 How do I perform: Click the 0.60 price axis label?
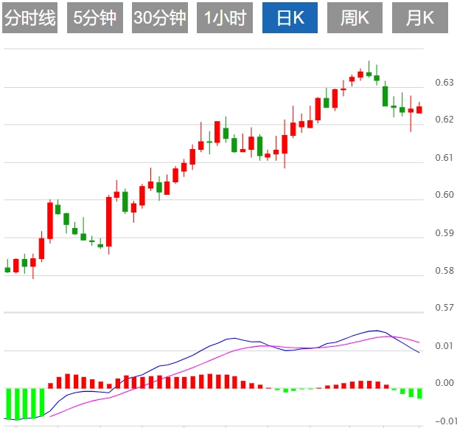click(444, 195)
